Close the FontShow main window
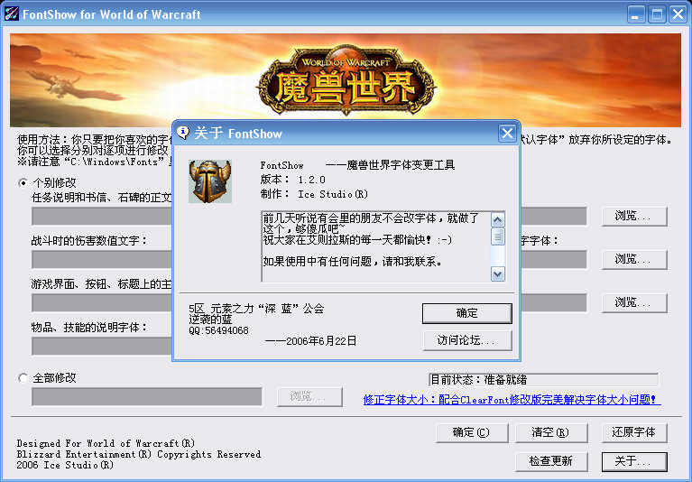This screenshot has height=482, width=692. pos(678,14)
